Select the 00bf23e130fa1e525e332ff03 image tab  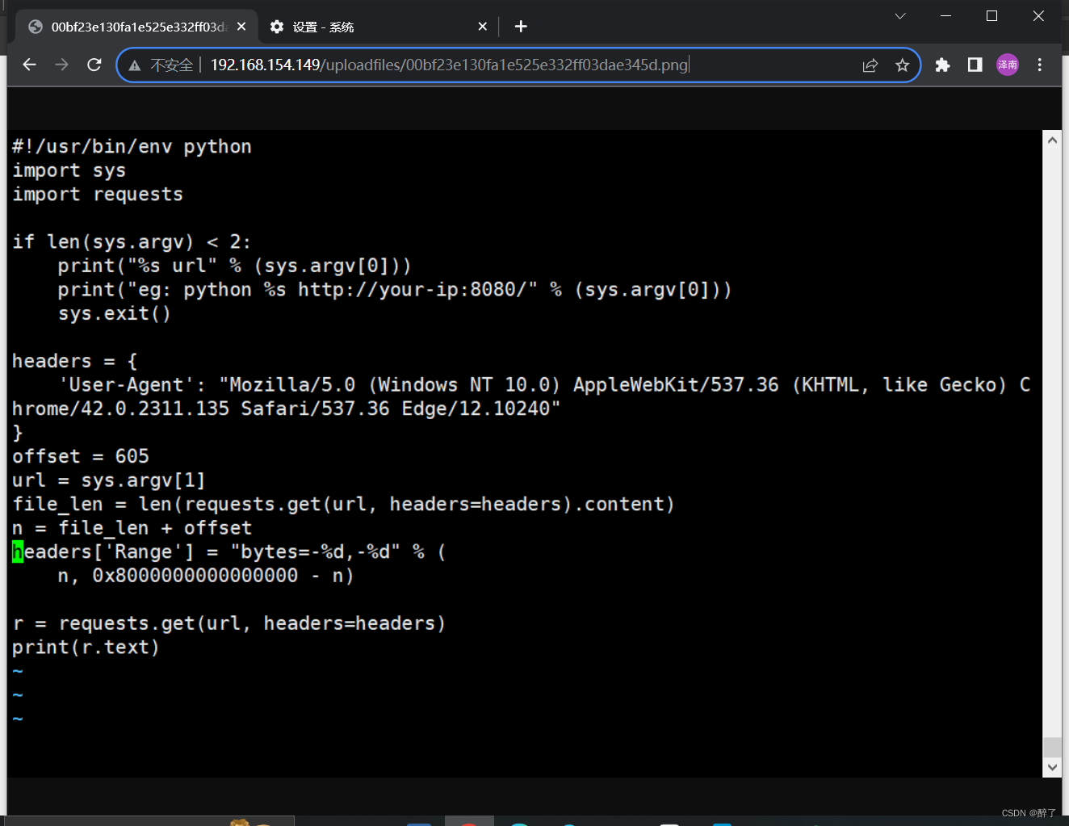tap(136, 27)
